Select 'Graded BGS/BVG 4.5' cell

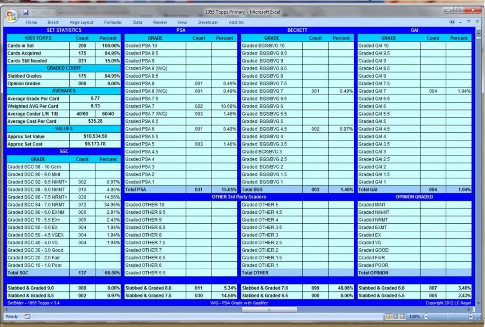click(271, 129)
